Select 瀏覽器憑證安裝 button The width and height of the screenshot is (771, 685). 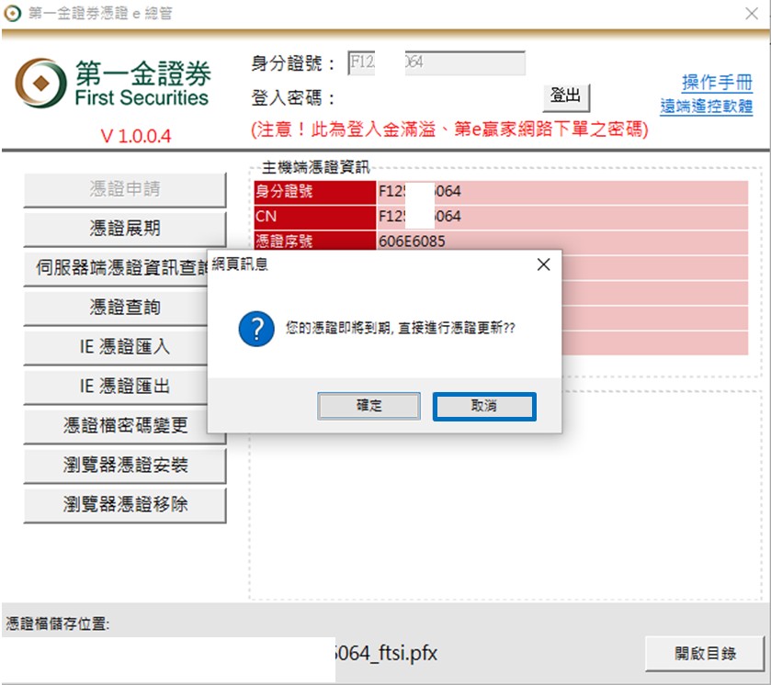tap(125, 466)
